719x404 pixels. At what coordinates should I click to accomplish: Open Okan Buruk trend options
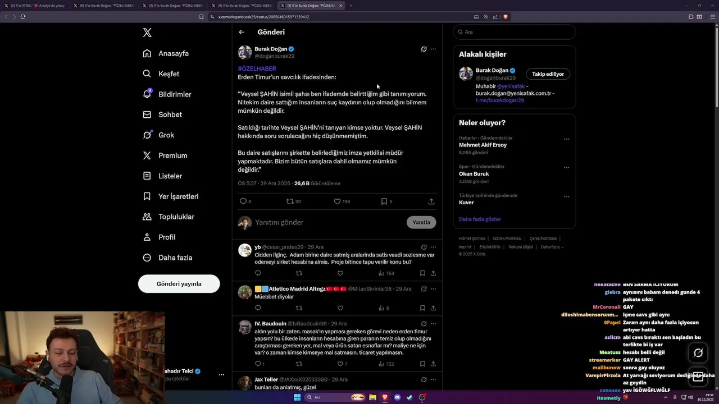tap(566, 168)
